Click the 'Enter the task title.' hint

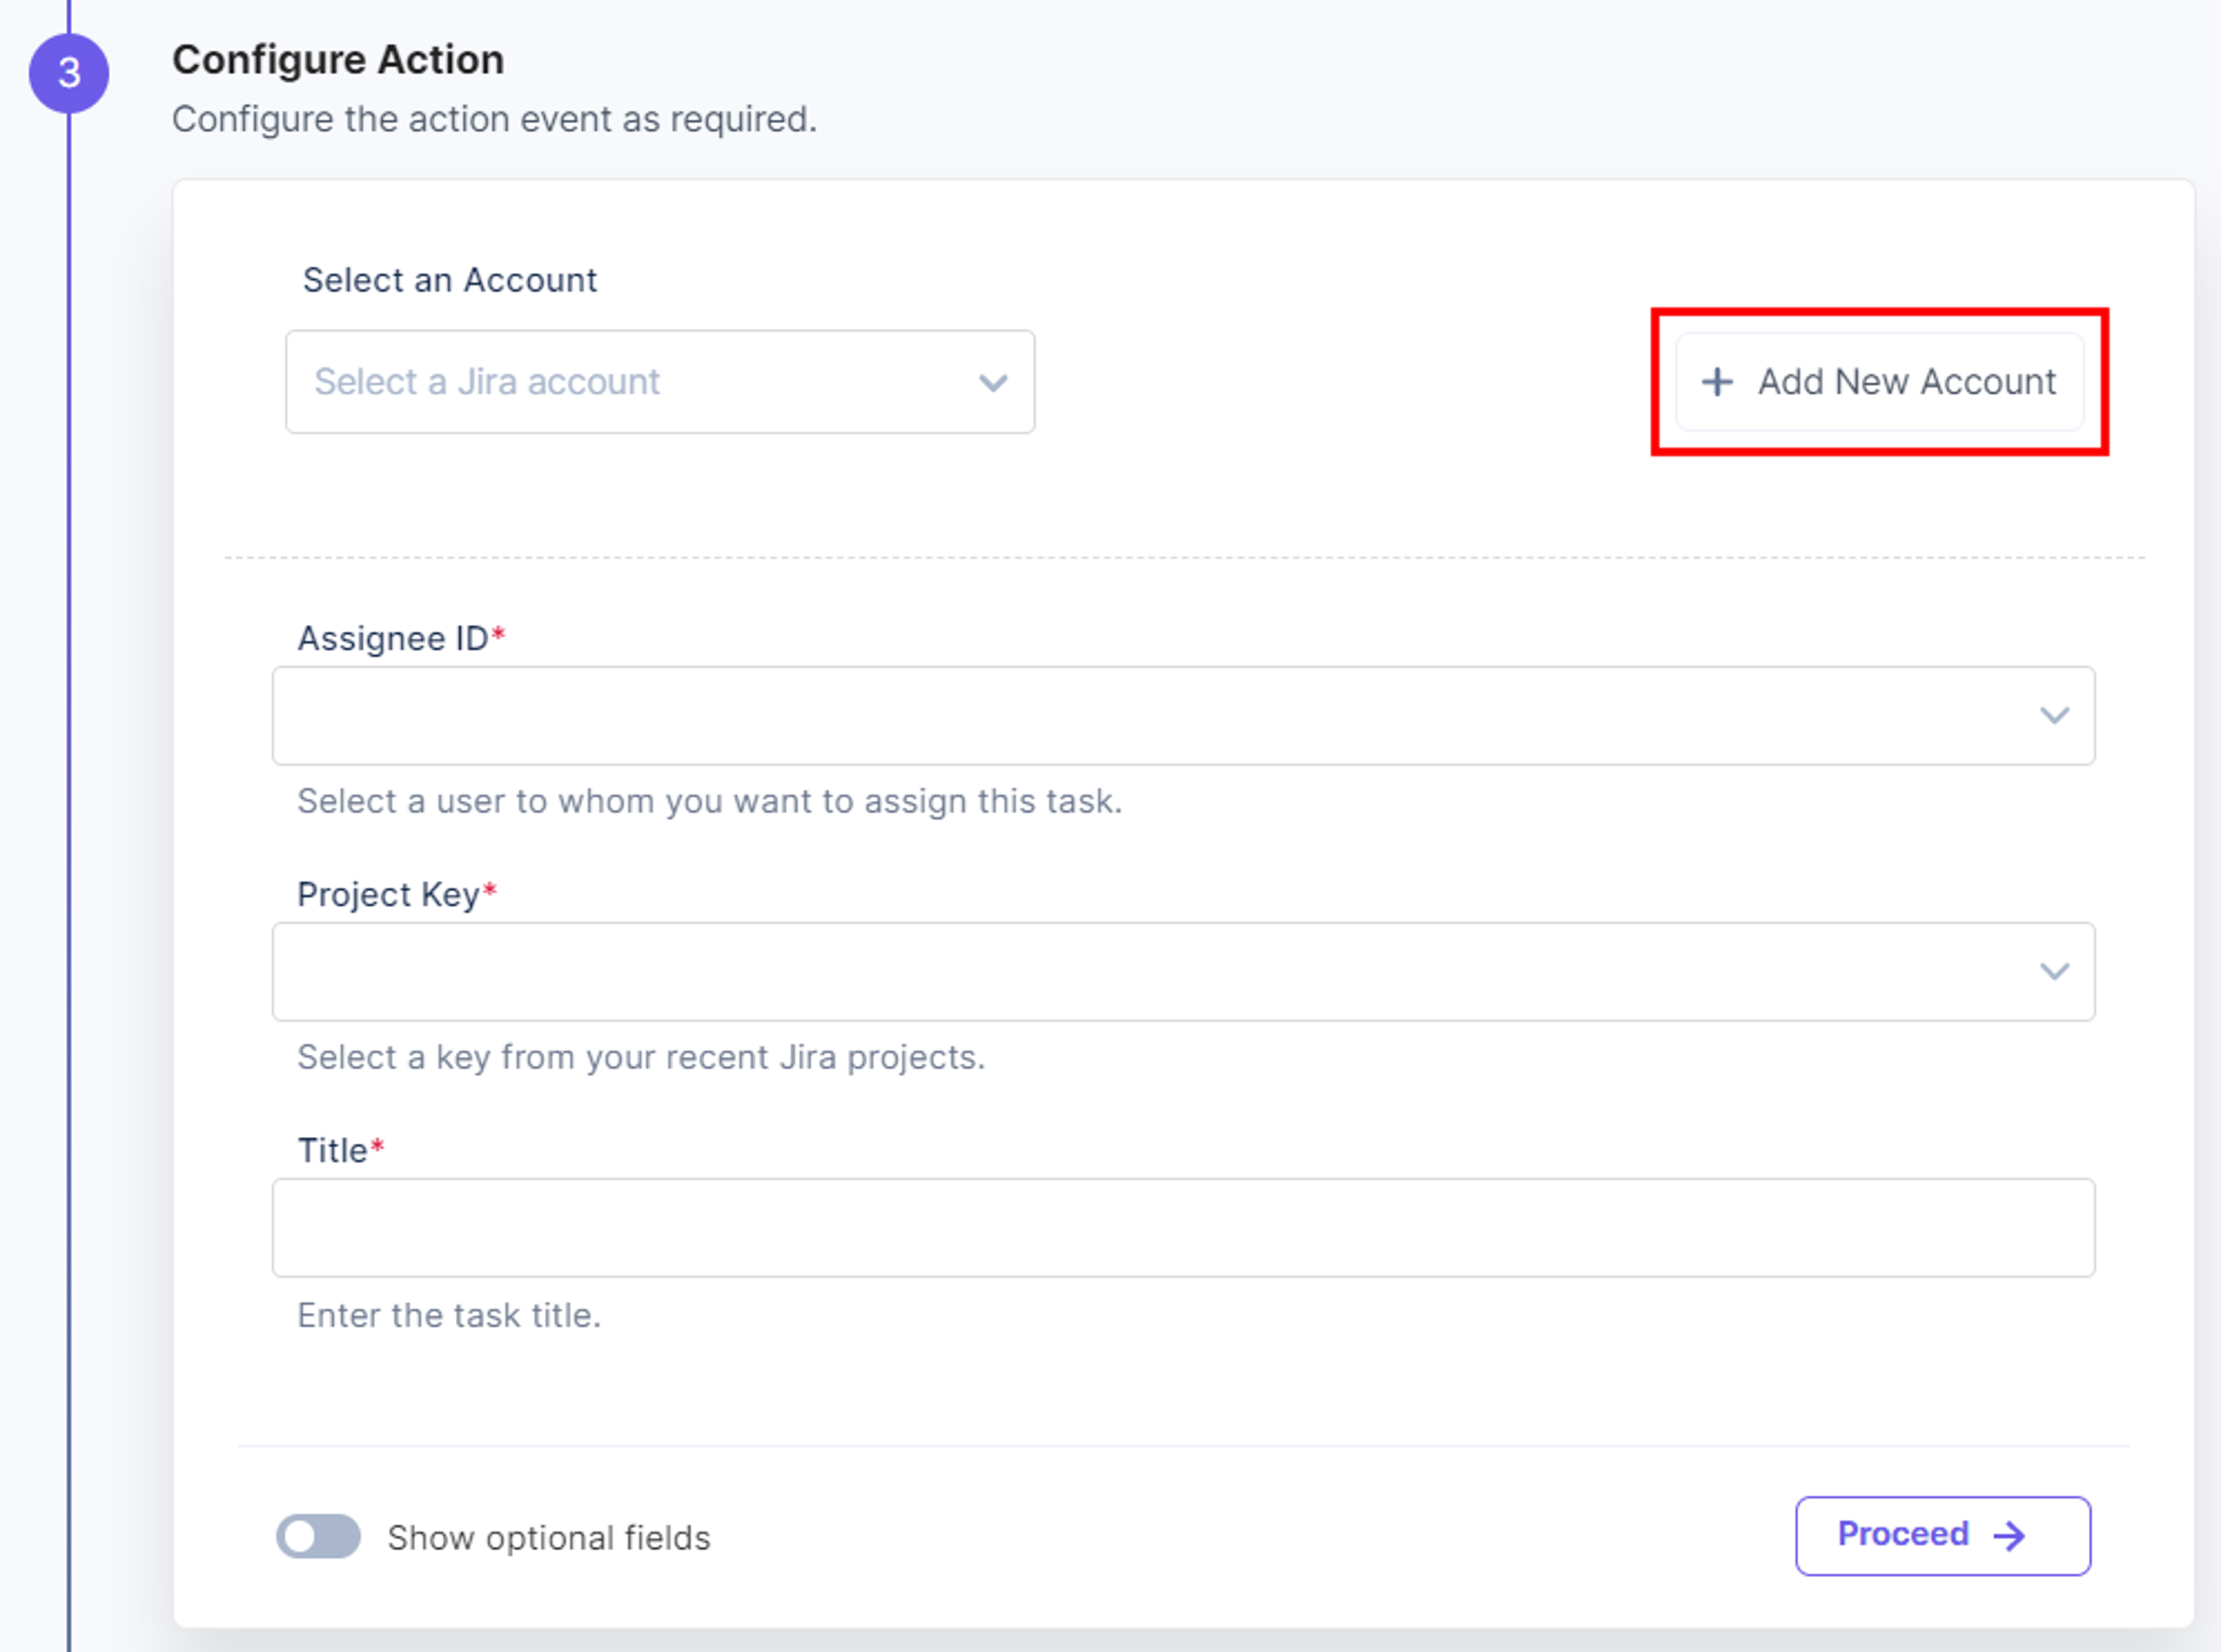pos(449,1315)
